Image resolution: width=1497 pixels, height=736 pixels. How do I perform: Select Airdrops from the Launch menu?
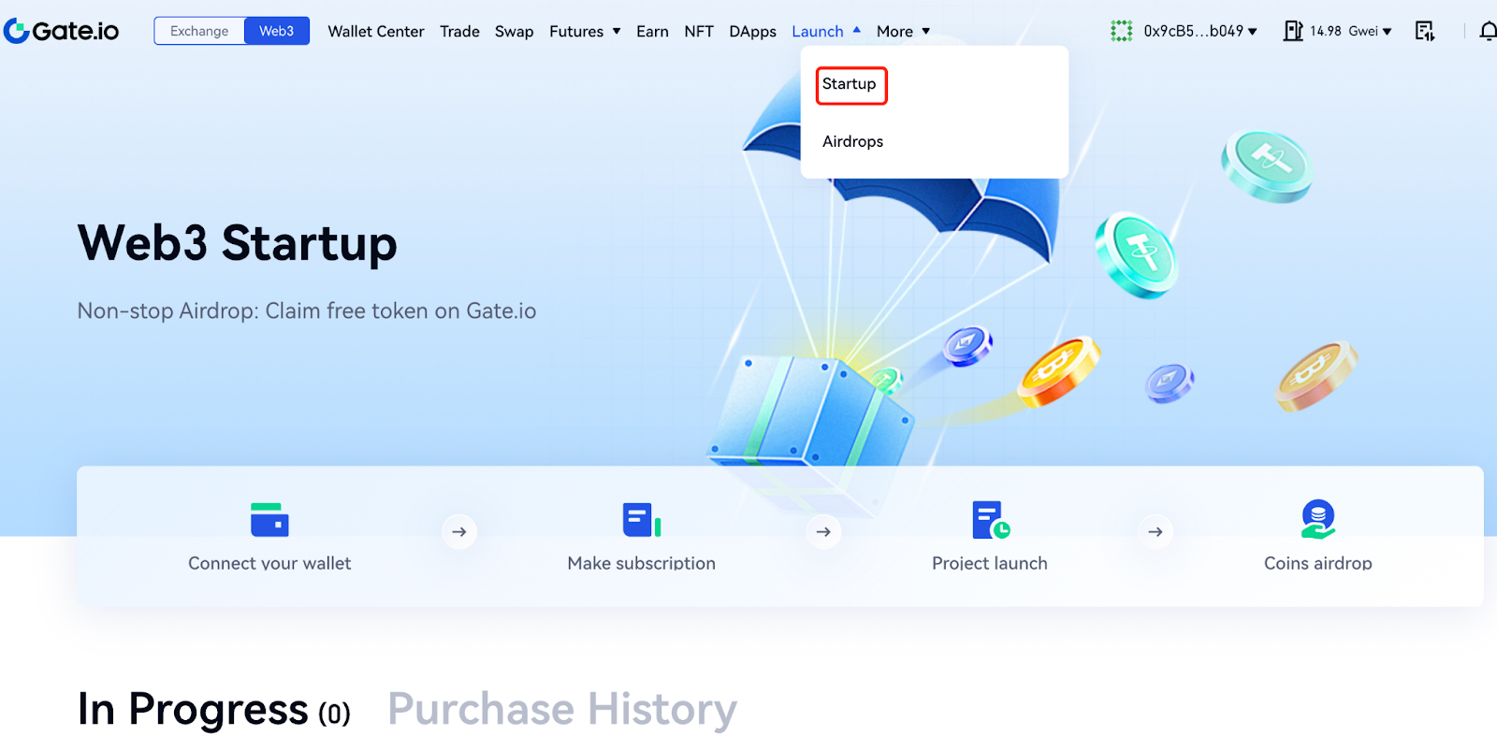point(852,141)
